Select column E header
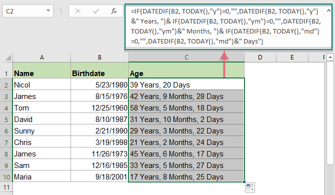Screen dimensions: 335x195 (292, 57)
